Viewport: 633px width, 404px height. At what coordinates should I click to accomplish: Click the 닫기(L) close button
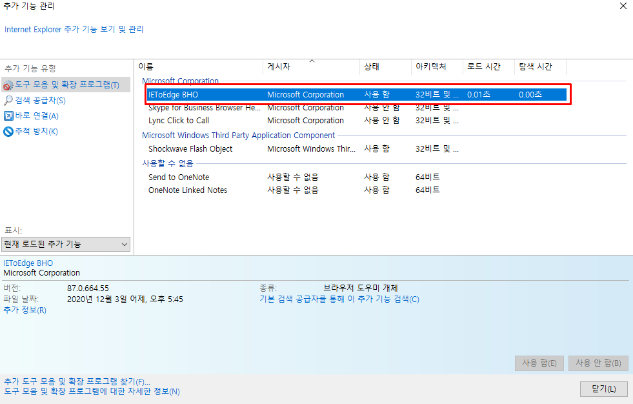click(x=603, y=389)
